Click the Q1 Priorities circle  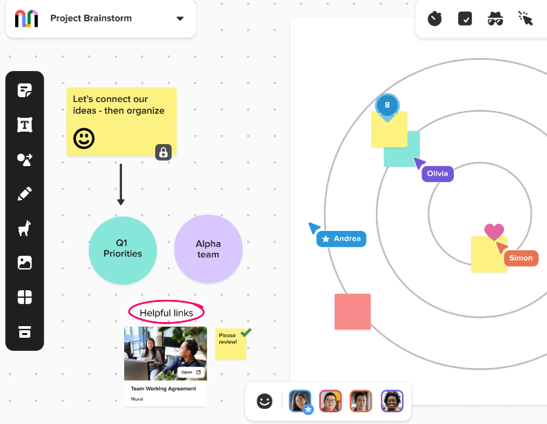[x=123, y=249]
